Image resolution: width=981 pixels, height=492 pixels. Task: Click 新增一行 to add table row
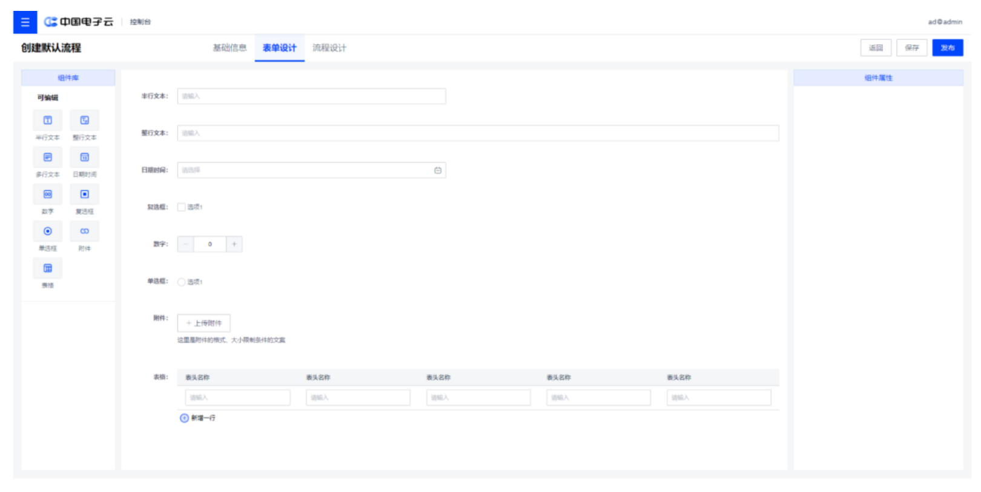click(x=198, y=418)
